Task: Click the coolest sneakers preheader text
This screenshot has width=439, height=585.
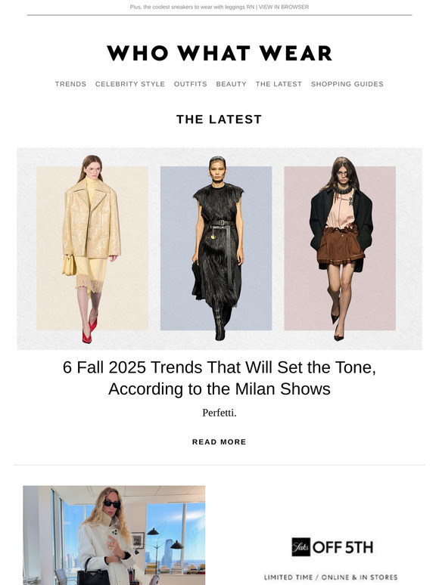Action: click(x=192, y=7)
